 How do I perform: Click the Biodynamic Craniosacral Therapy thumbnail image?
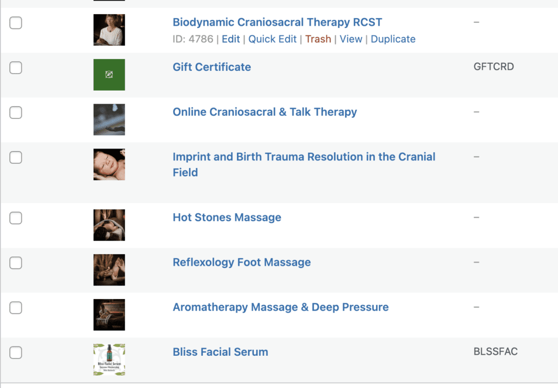pos(109,30)
